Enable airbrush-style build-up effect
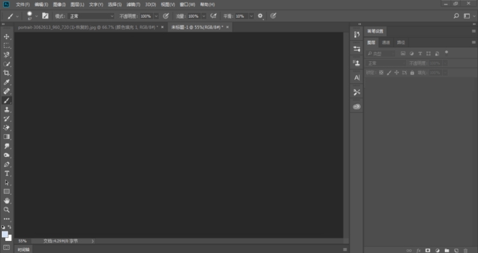Image resolution: width=478 pixels, height=253 pixels. pyautogui.click(x=214, y=16)
